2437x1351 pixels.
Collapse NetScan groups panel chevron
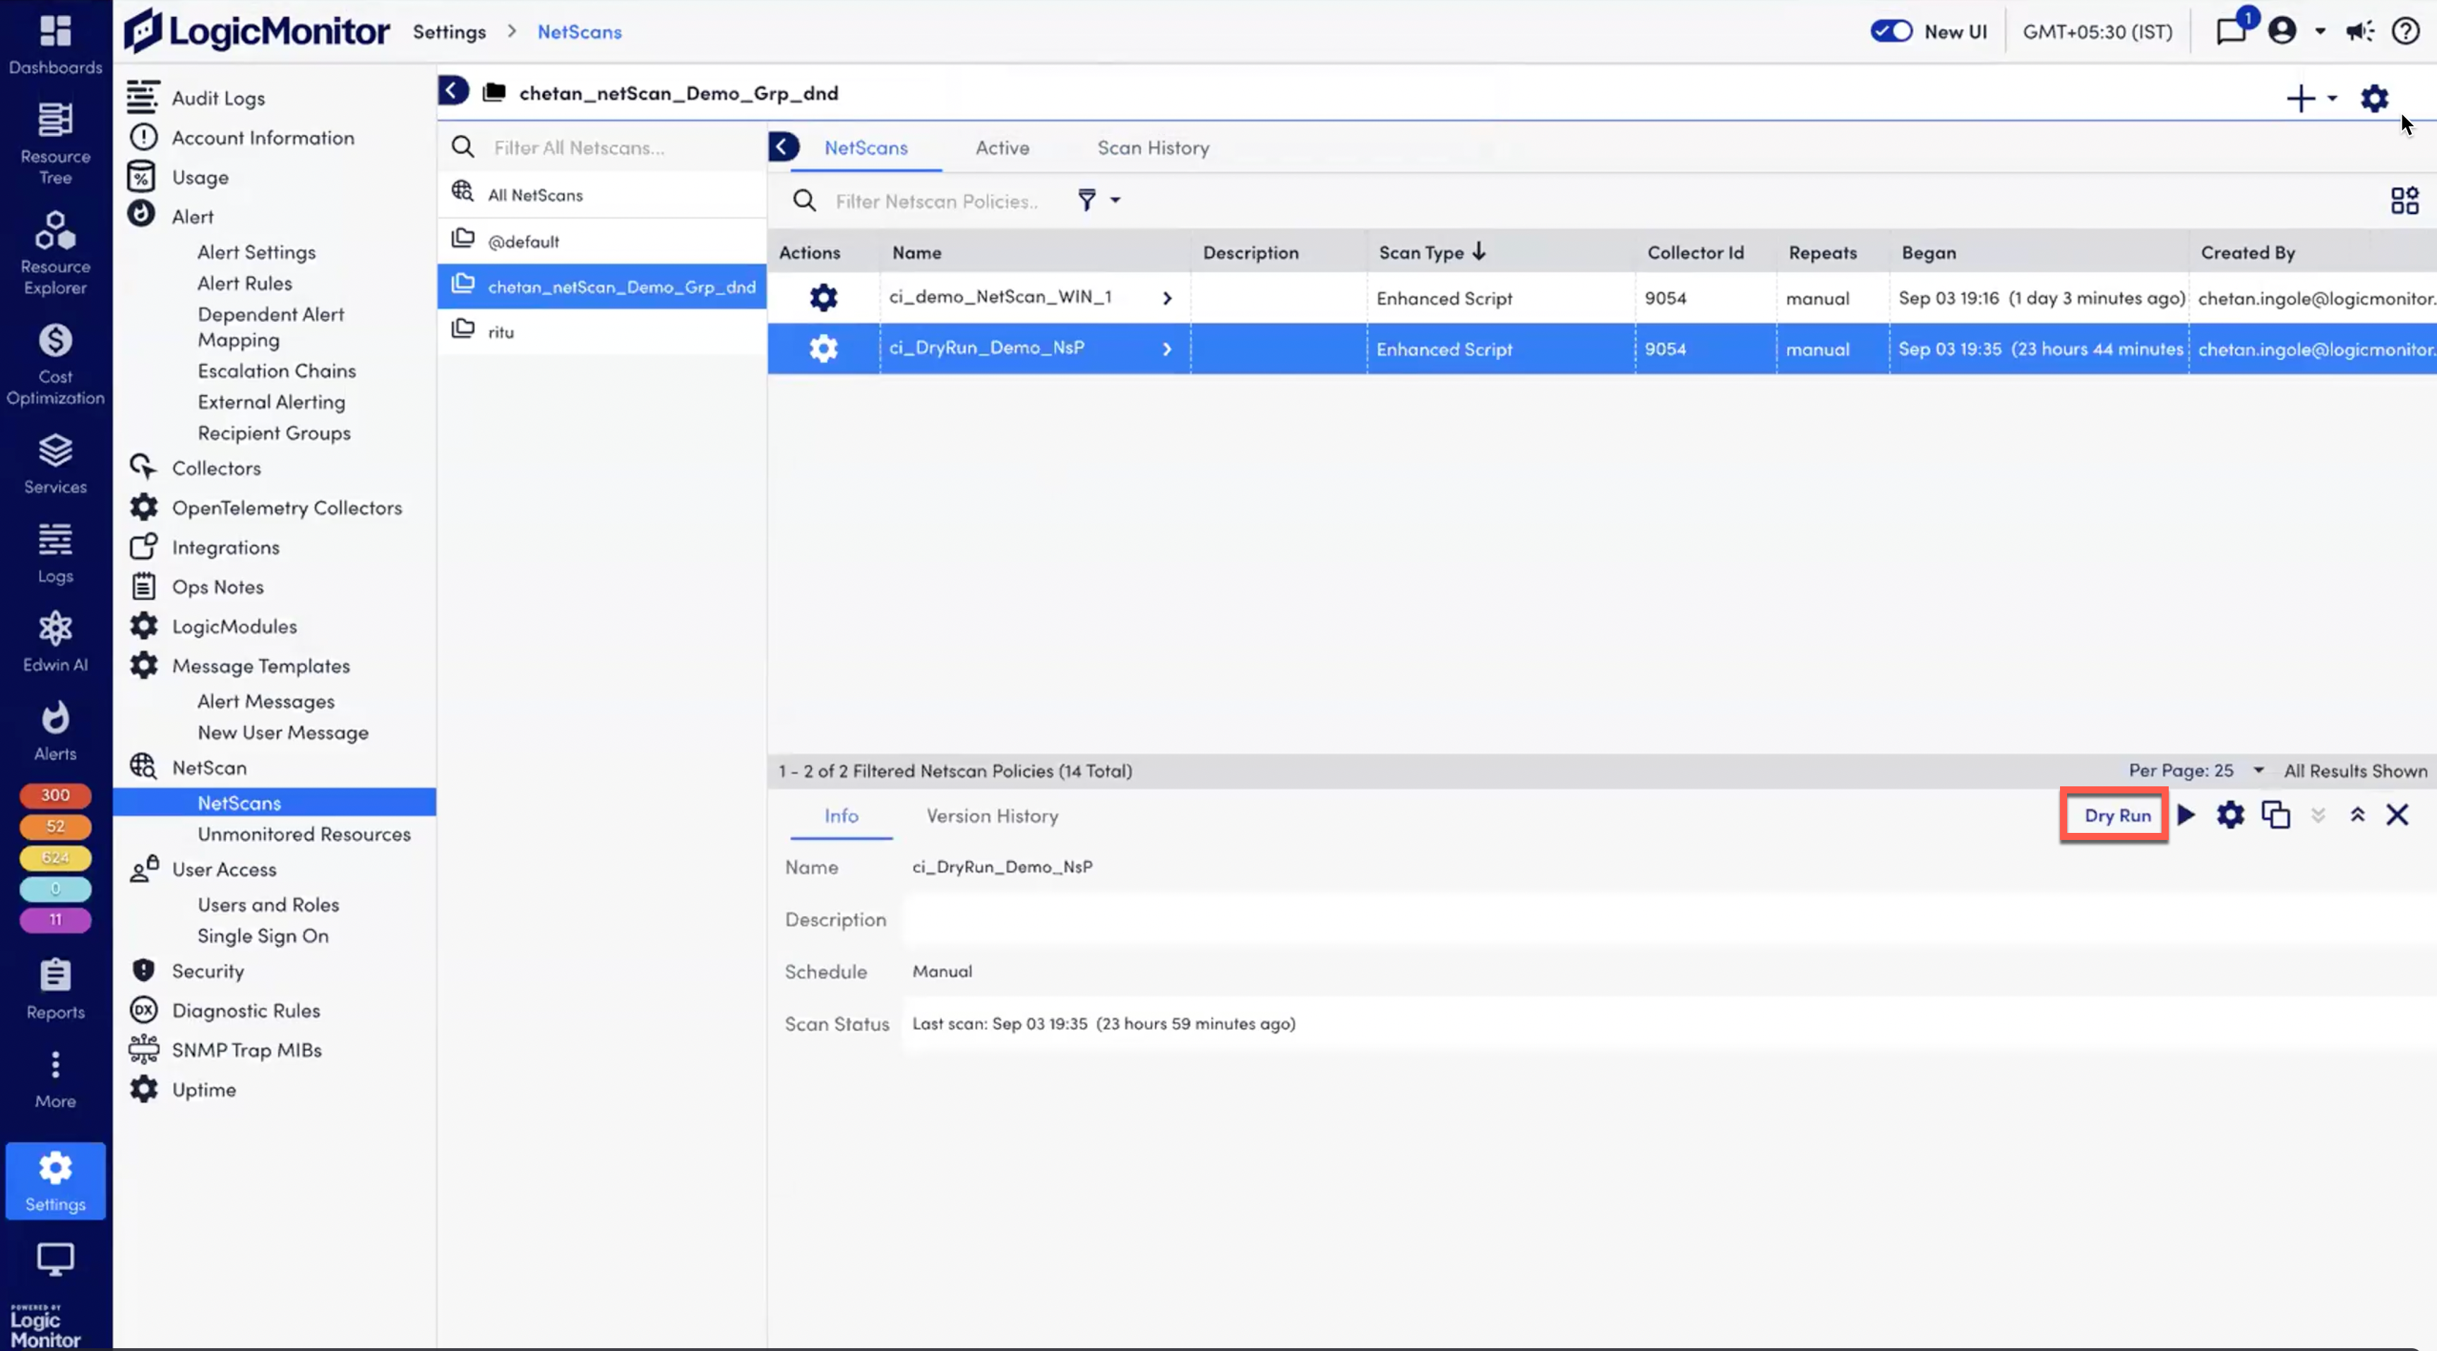coord(784,147)
